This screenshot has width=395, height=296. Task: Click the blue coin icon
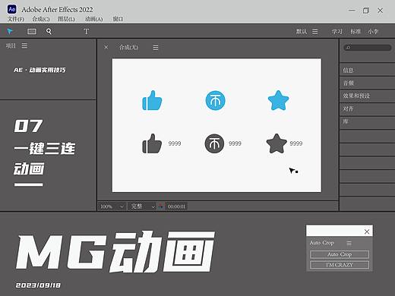215,101
